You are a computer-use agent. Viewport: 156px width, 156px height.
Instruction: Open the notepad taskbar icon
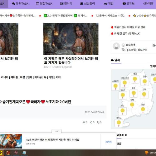24,153
